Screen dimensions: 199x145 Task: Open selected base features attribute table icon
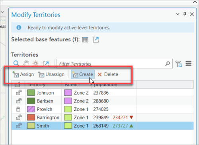tap(85, 40)
